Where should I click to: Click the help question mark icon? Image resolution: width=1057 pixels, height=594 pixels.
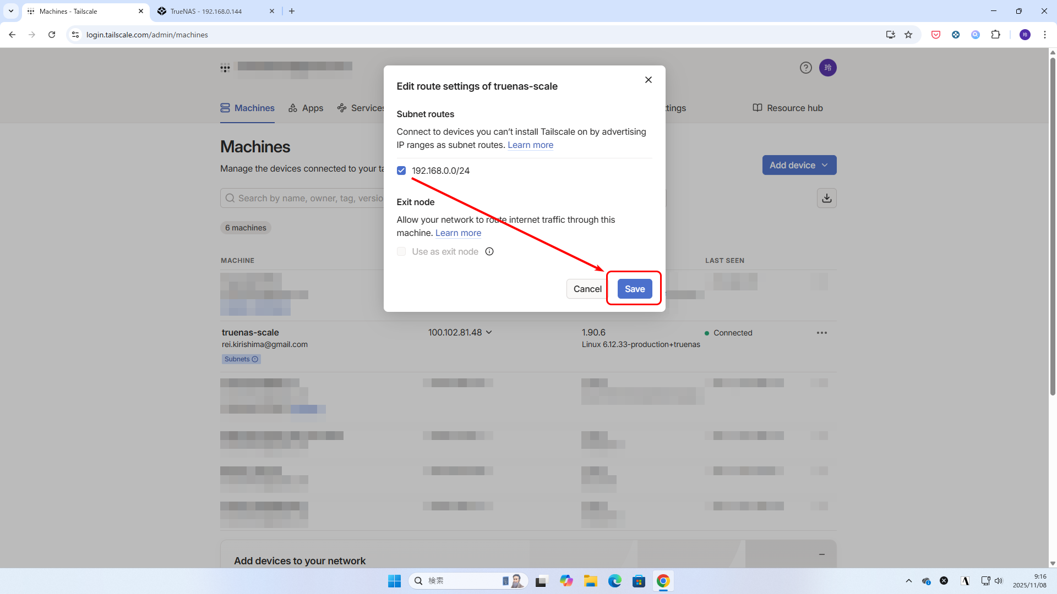(x=805, y=68)
